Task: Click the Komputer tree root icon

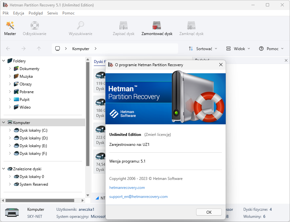Action: [10, 122]
